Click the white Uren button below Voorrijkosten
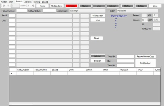 (x=98, y=20)
